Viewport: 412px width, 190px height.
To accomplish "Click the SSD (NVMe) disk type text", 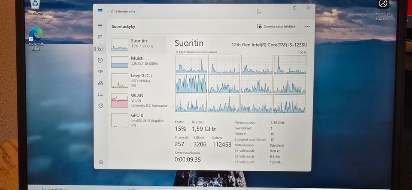I will tap(140, 81).
